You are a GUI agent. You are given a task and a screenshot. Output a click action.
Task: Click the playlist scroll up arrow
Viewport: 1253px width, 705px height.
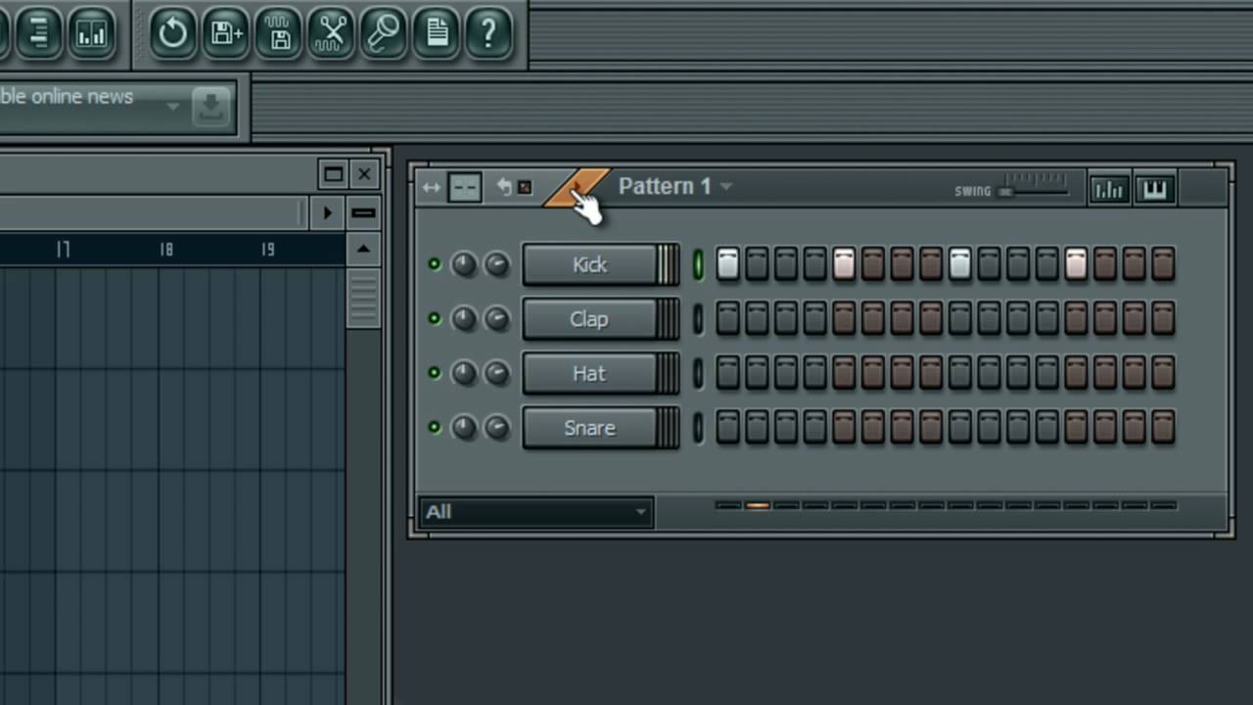tap(363, 250)
